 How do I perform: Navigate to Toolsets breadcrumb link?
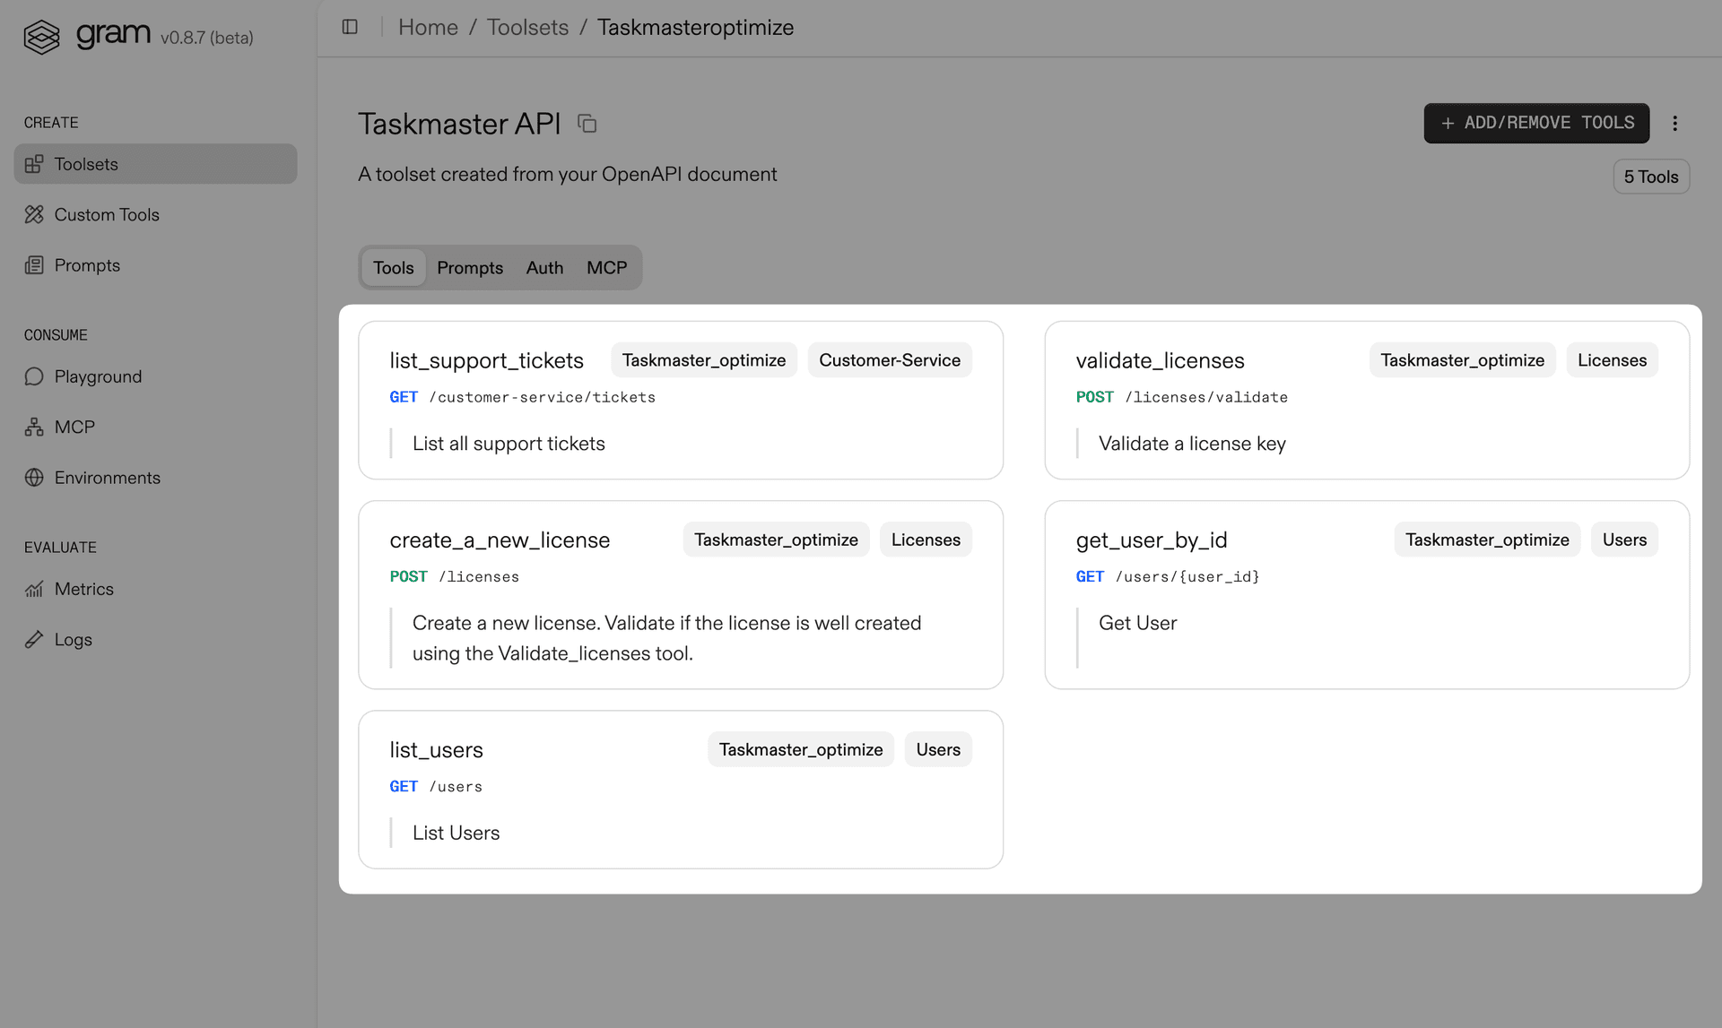point(527,27)
